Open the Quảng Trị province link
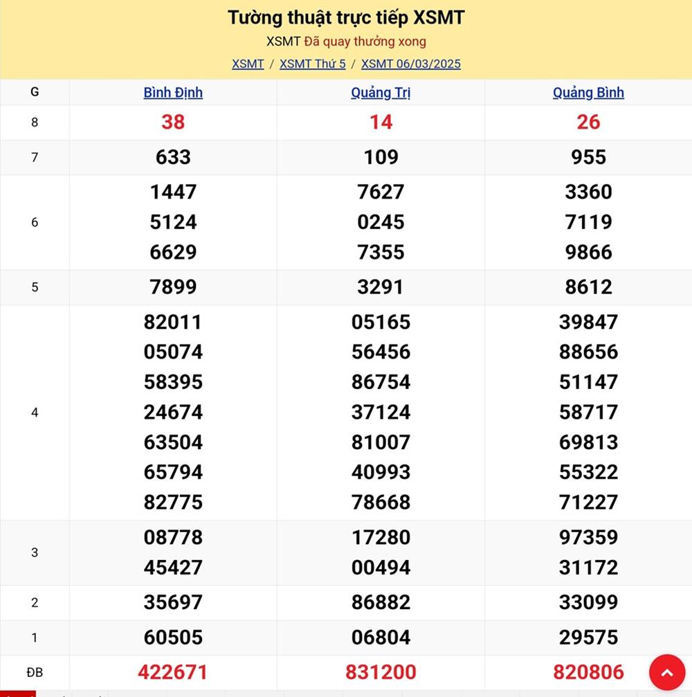692x697 pixels. pos(381,93)
